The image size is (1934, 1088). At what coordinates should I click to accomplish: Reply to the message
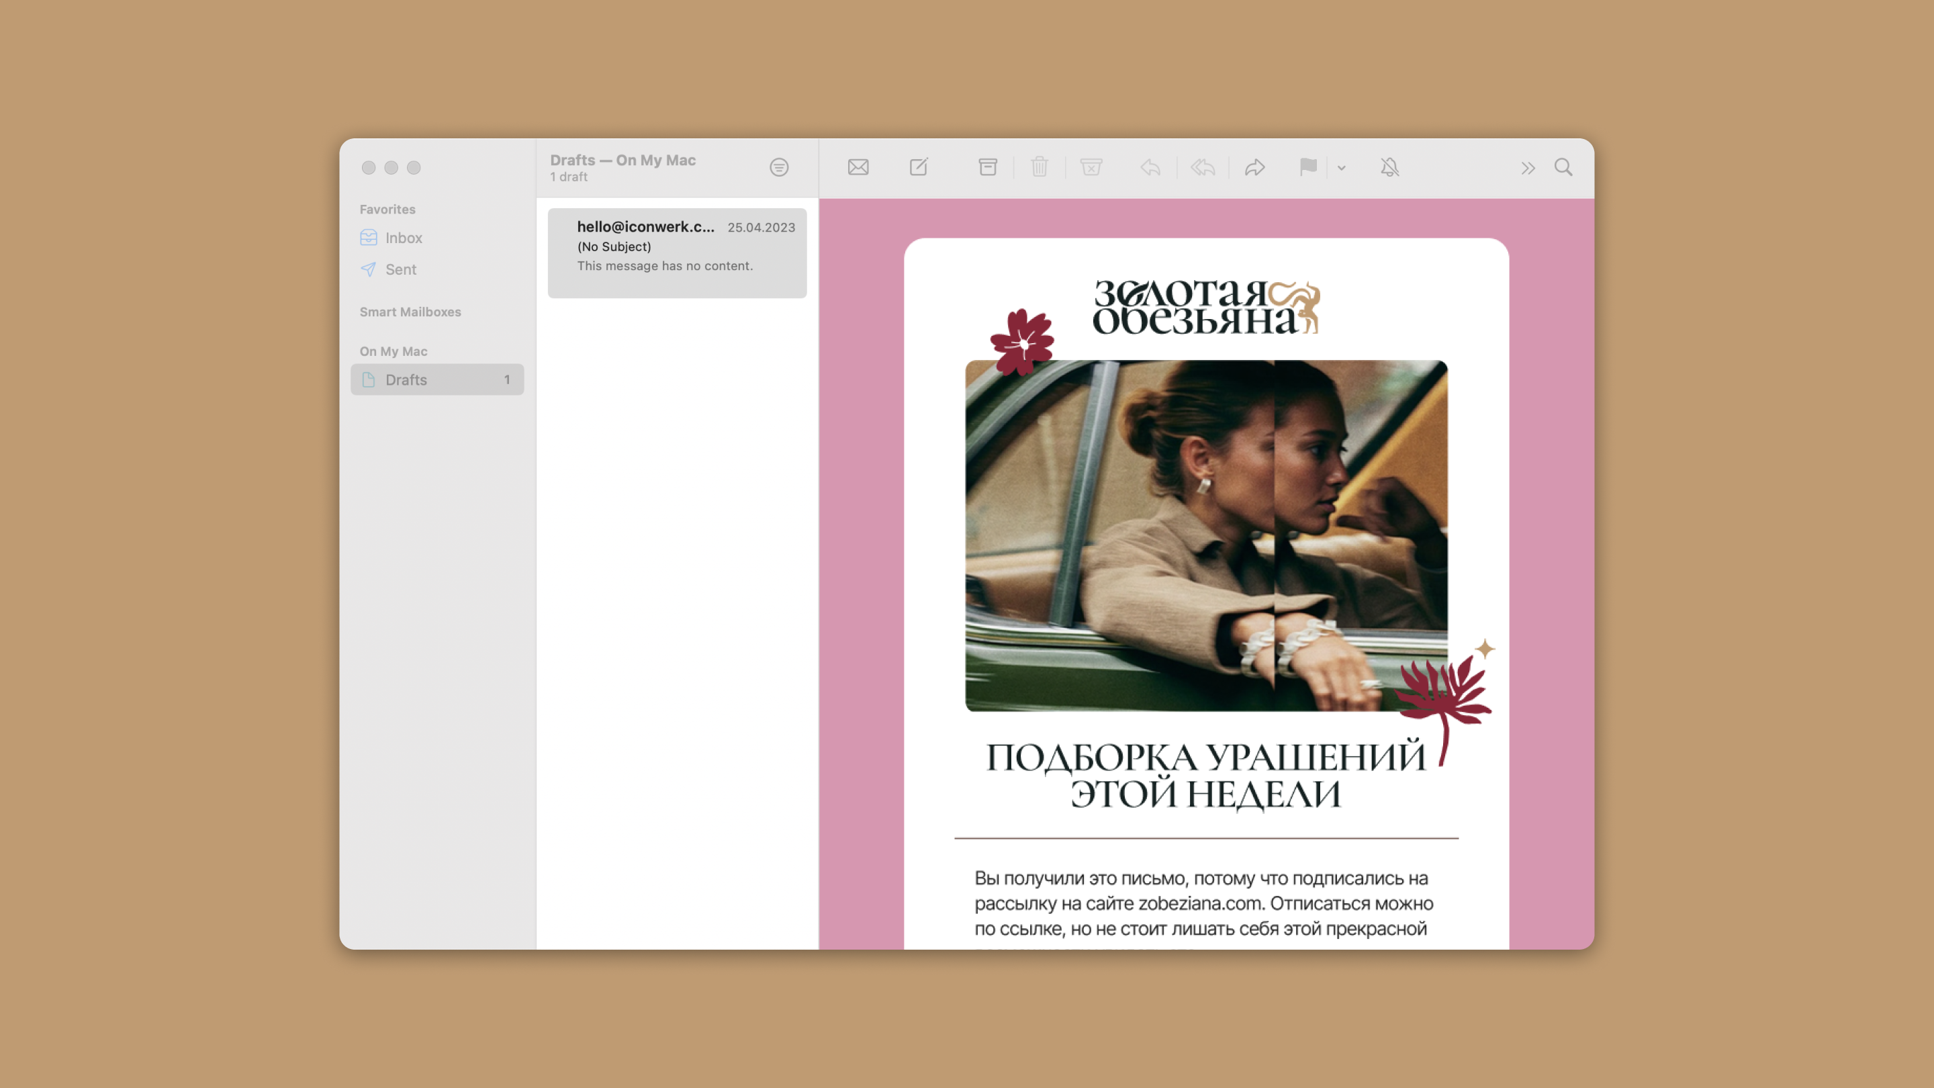[x=1150, y=167]
